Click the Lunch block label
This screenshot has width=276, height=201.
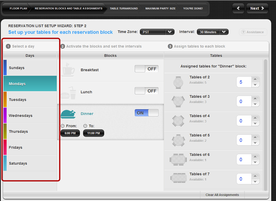click(x=86, y=92)
